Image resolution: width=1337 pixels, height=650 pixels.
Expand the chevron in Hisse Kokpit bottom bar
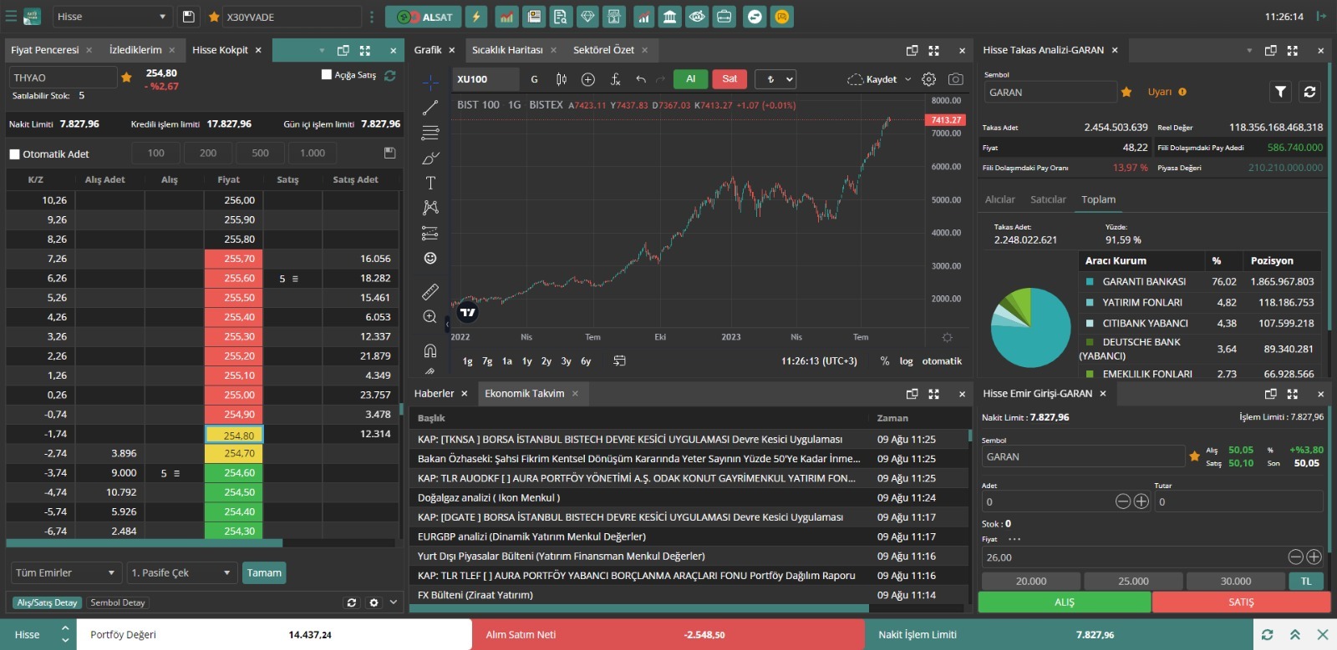coord(394,602)
